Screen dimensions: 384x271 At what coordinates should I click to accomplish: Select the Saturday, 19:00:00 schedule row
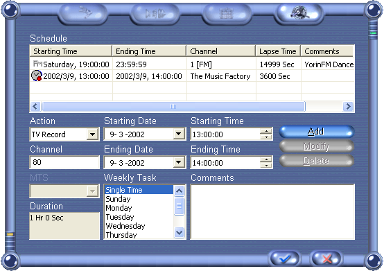pos(192,64)
